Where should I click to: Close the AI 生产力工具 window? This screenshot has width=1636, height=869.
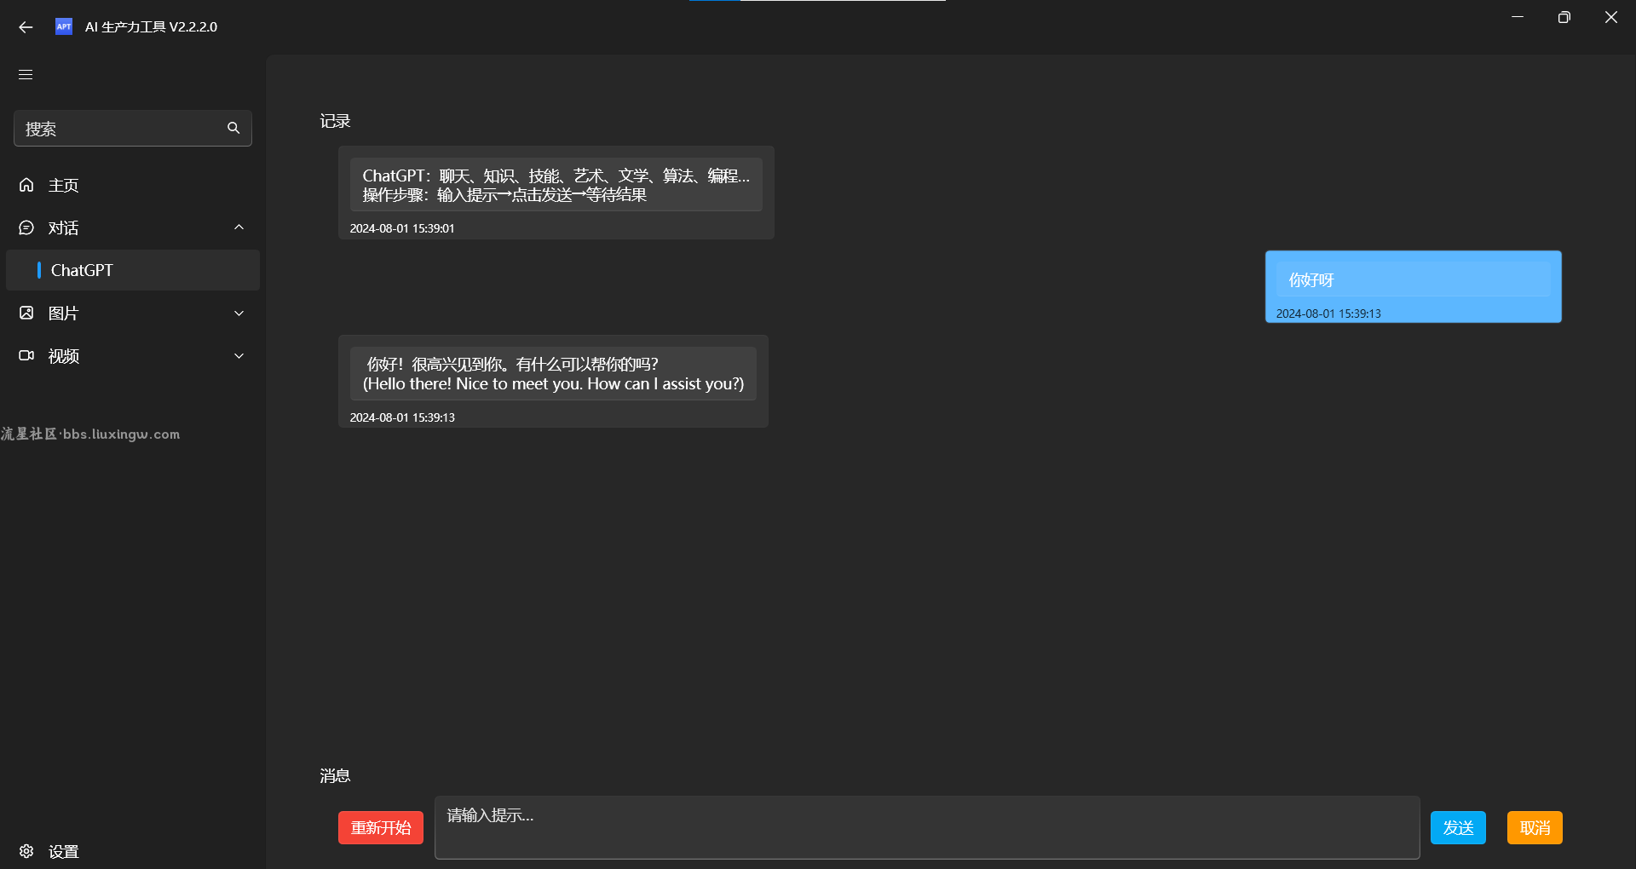1610,17
